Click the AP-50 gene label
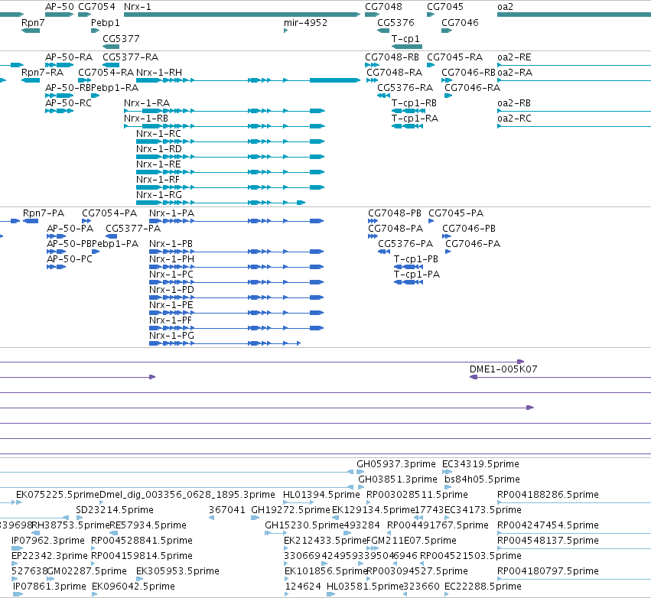 [60, 7]
